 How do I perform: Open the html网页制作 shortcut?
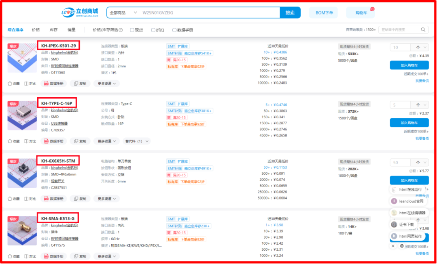407,236
